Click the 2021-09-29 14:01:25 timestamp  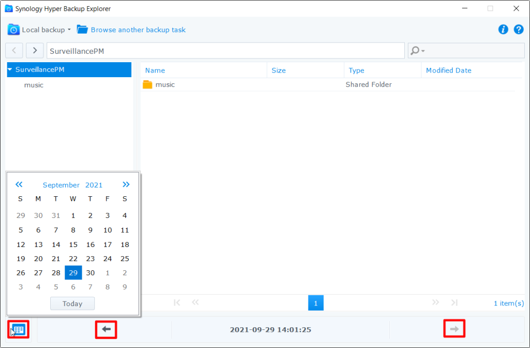coord(270,330)
